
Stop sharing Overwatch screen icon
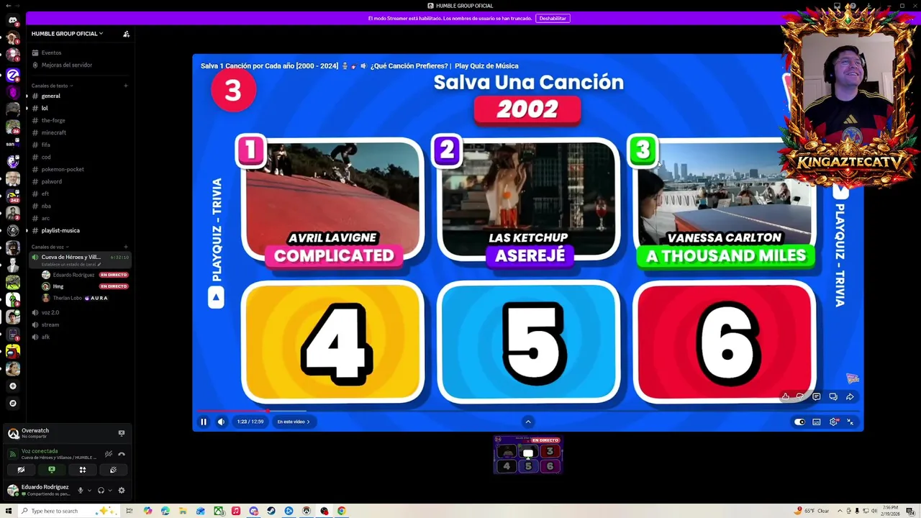[x=121, y=433]
